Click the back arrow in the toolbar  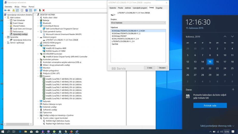pyautogui.click(x=5, y=10)
